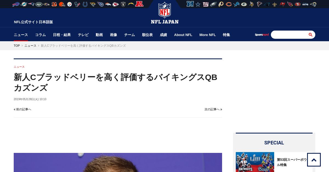Click the search magnifier icon
The width and height of the screenshot is (329, 172).
coord(310,35)
